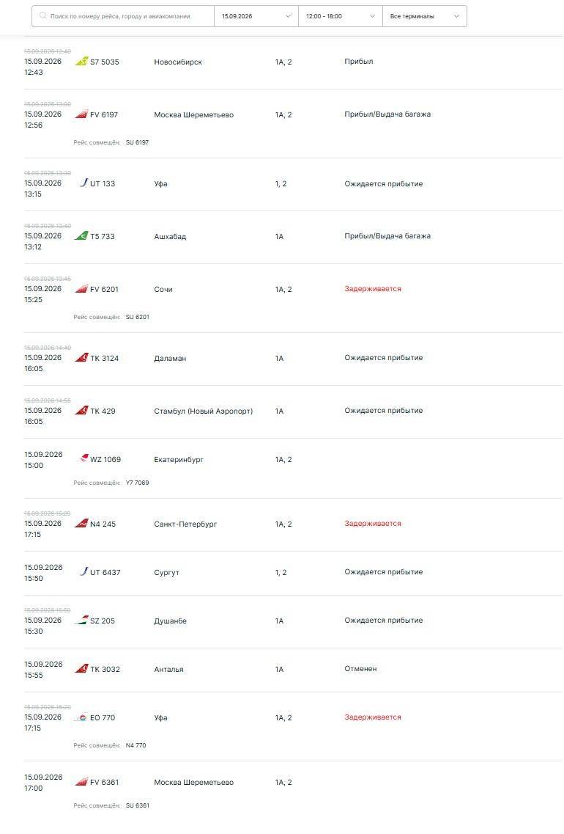
Task: Click the airline logo beside EO 770
Action: tap(81, 717)
